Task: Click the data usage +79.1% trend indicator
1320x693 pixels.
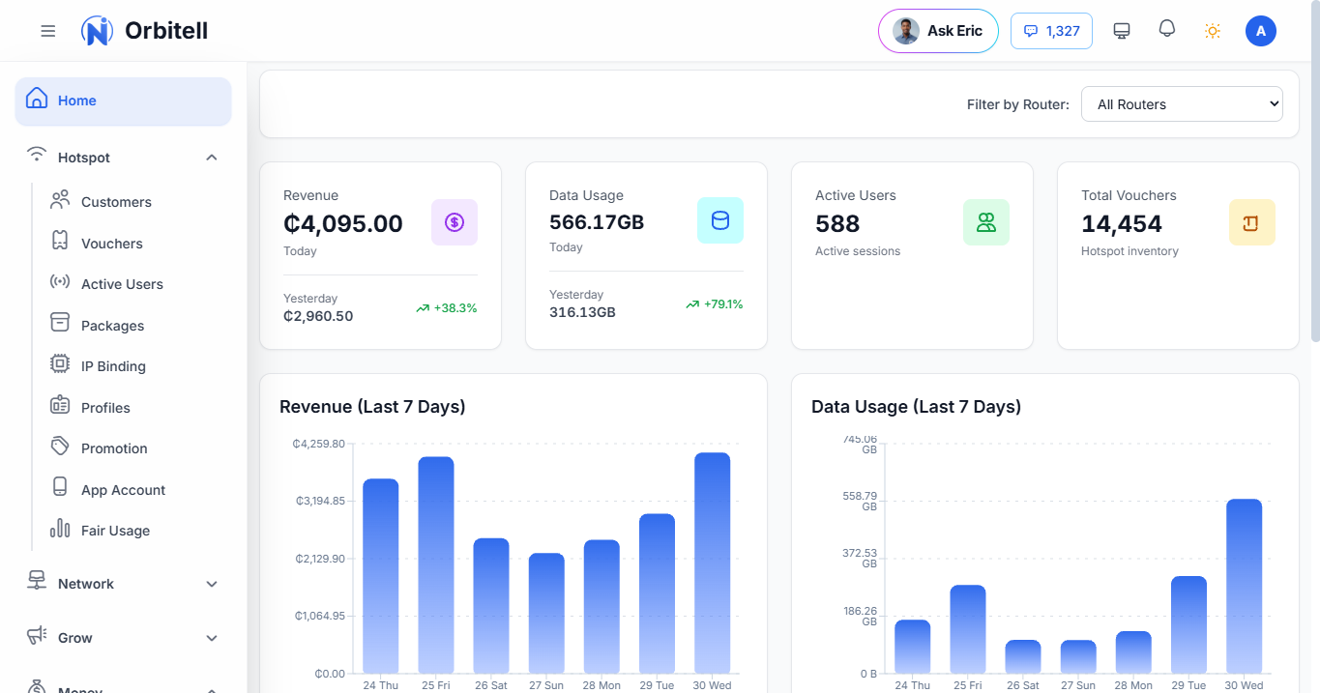Action: click(714, 304)
